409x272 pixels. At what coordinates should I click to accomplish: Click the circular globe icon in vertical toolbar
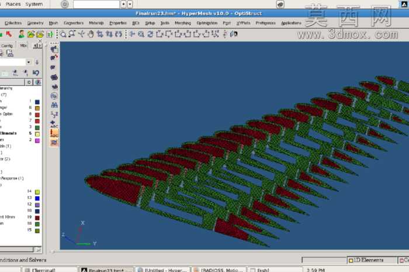[x=54, y=96]
